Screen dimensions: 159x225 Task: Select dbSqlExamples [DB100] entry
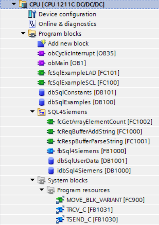coord(82,102)
